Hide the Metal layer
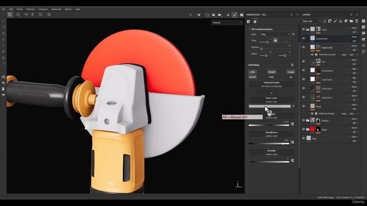 (303, 106)
